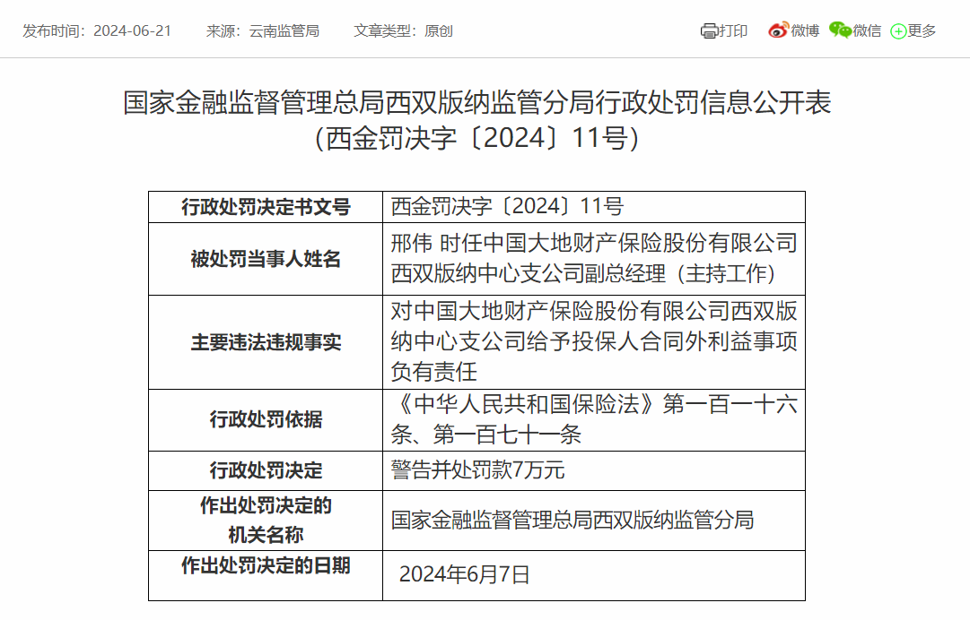Share via the 微信 text link
The width and height of the screenshot is (970, 620).
coord(867,30)
